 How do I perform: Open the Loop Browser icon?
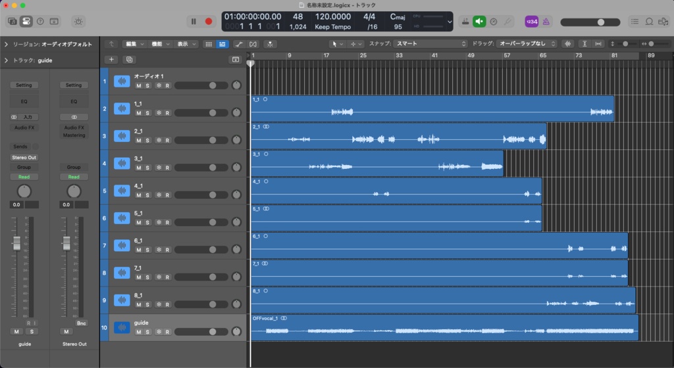649,21
